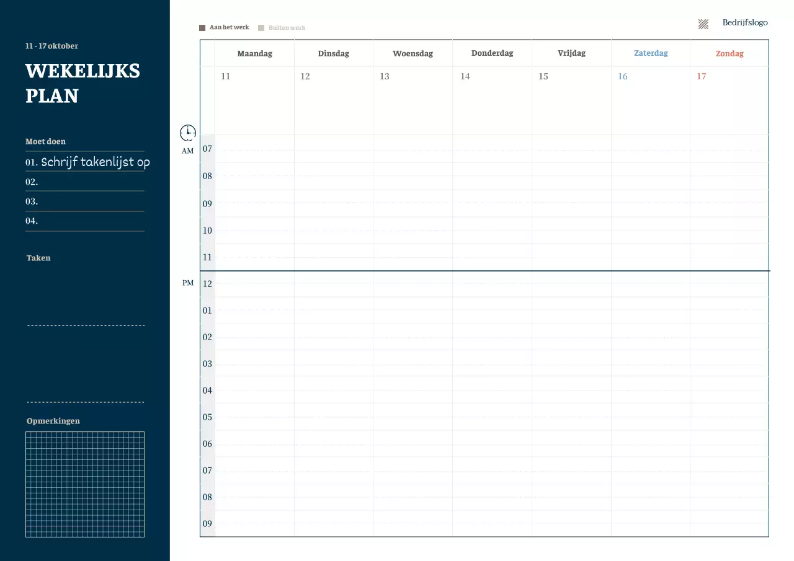
Task: Edit the '11 - 17 oktober' date range
Action: [52, 46]
